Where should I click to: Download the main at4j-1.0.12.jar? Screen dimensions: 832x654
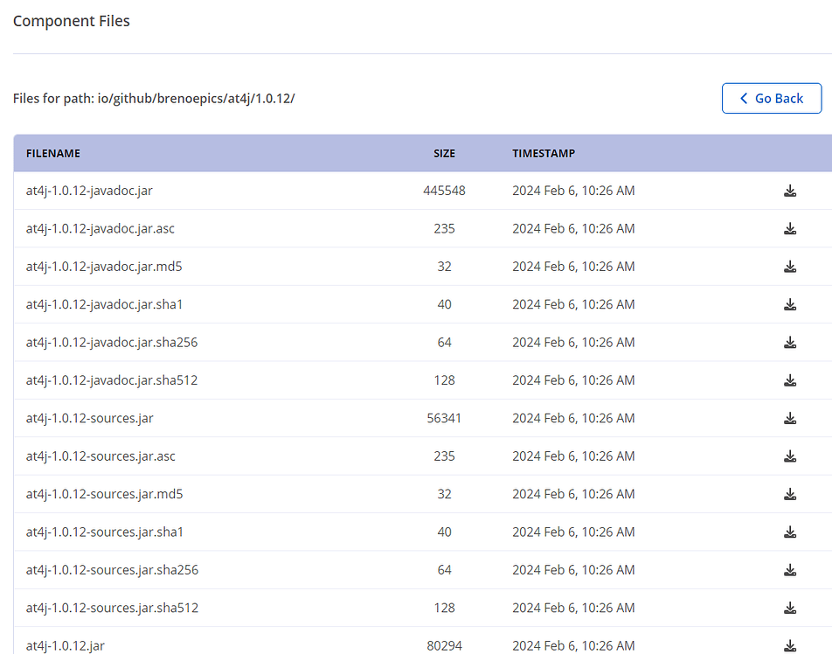click(x=790, y=645)
